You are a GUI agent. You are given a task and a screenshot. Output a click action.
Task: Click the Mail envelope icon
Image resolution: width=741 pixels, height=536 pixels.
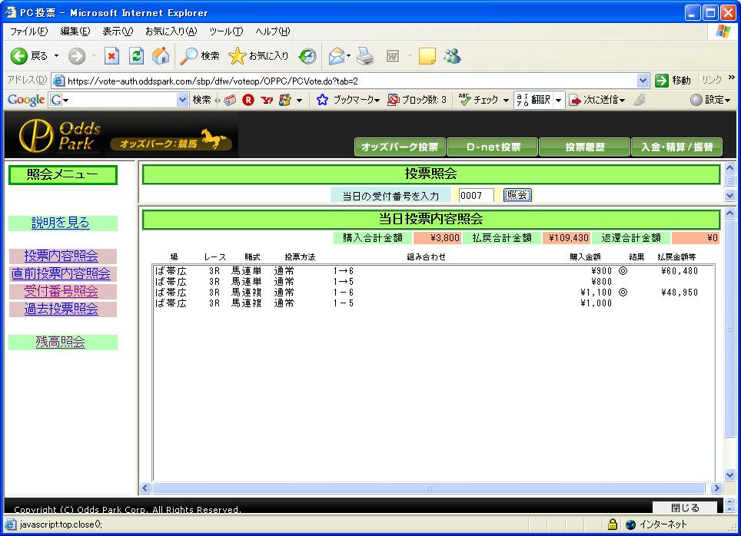(x=337, y=56)
